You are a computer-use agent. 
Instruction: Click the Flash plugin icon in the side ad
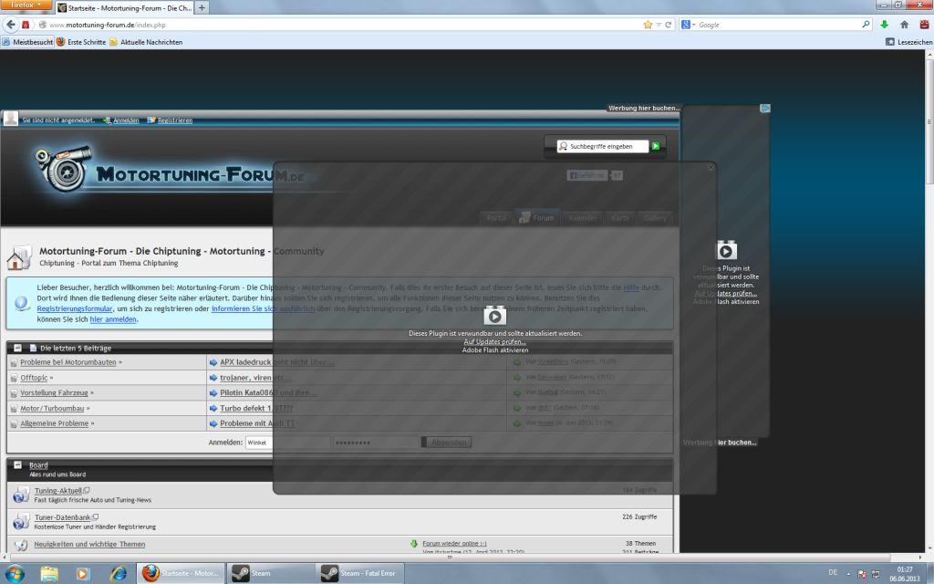726,250
